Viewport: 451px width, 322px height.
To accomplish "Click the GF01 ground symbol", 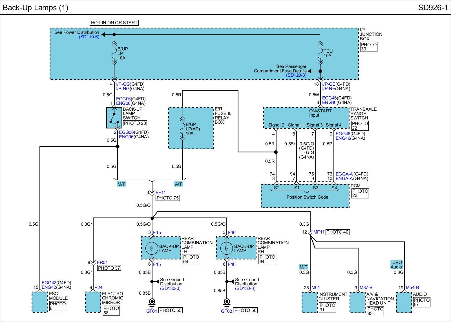I will point(152,303).
